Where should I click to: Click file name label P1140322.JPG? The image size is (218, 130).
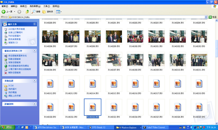(x=93, y=117)
